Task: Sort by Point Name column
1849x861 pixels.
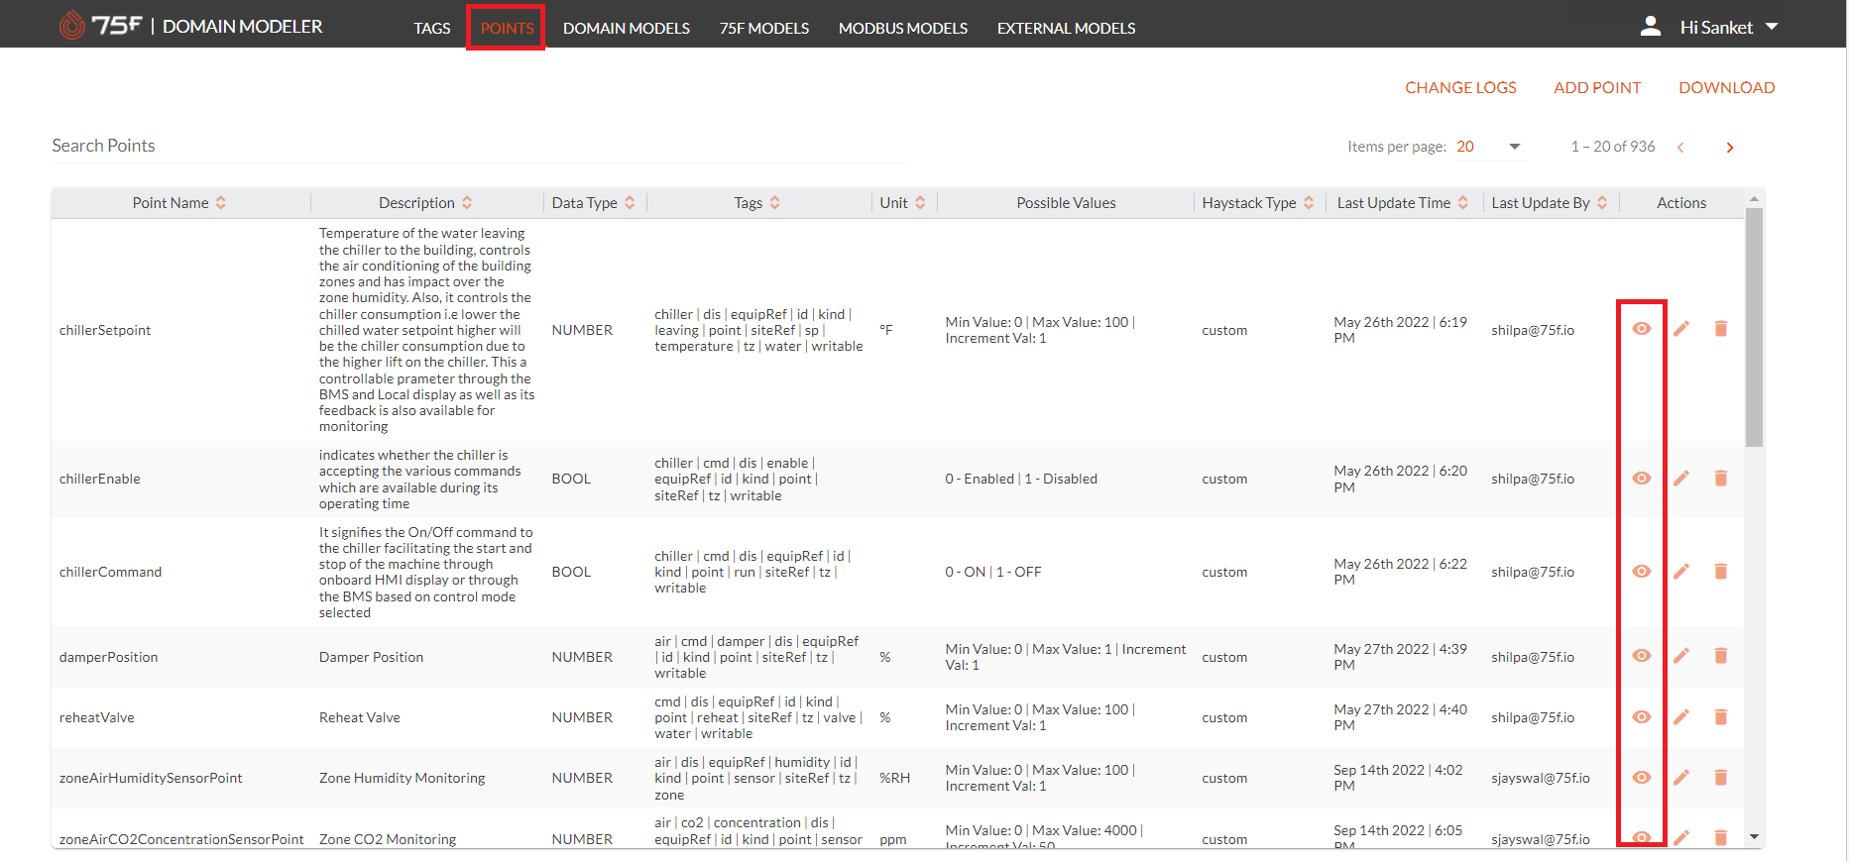Action: pos(221,203)
